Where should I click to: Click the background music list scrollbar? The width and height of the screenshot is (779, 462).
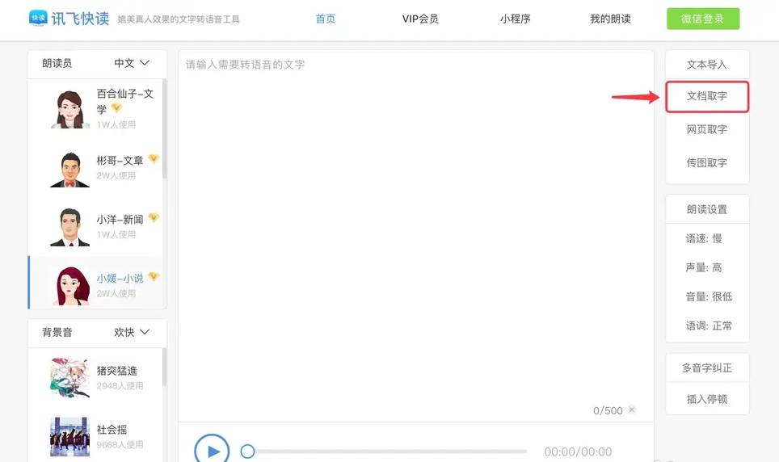164,367
